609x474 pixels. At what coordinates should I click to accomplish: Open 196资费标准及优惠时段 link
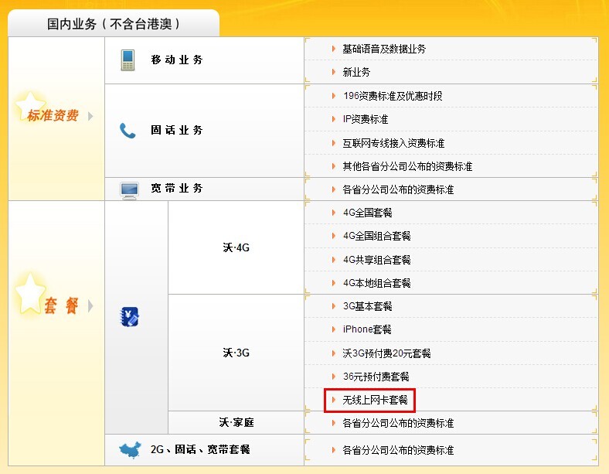(x=393, y=96)
